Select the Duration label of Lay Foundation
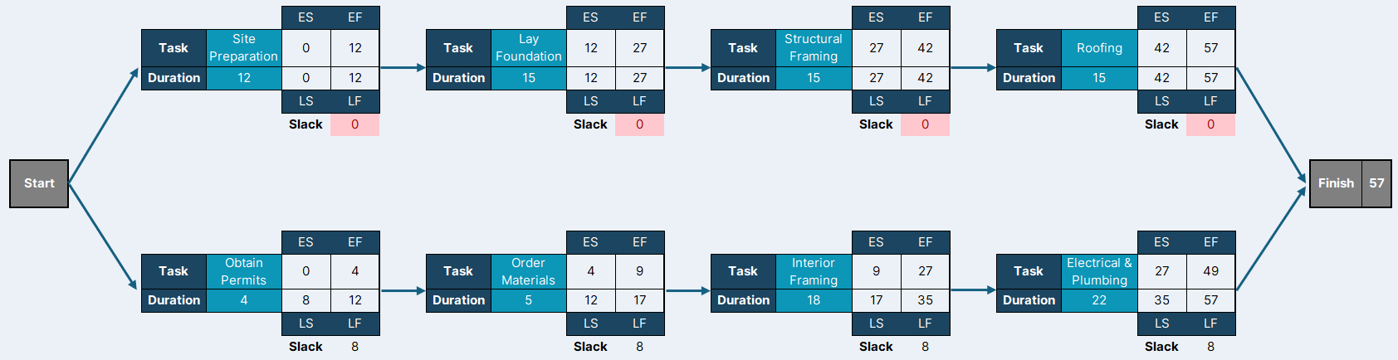Viewport: 1398px width, 360px height. pos(458,78)
